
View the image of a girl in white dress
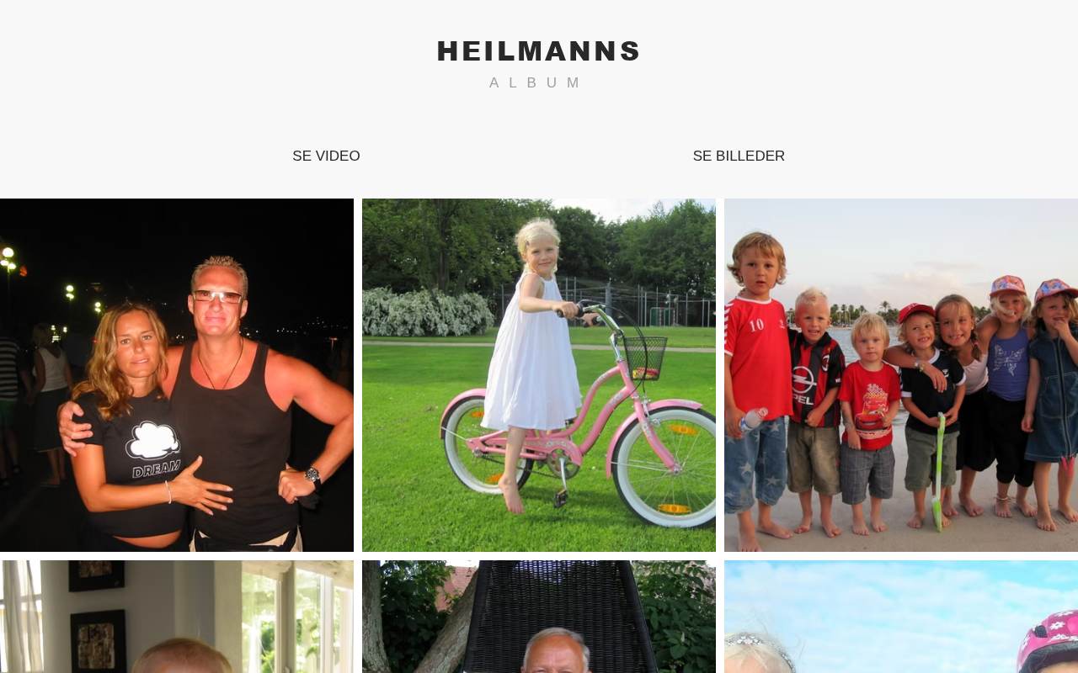point(539,375)
